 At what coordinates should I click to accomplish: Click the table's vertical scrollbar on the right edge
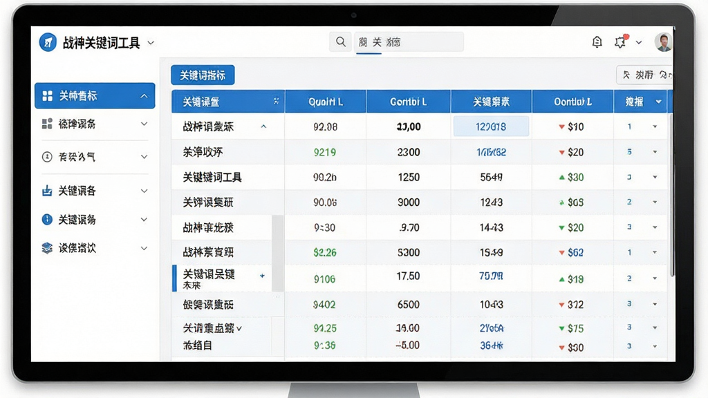[672, 194]
